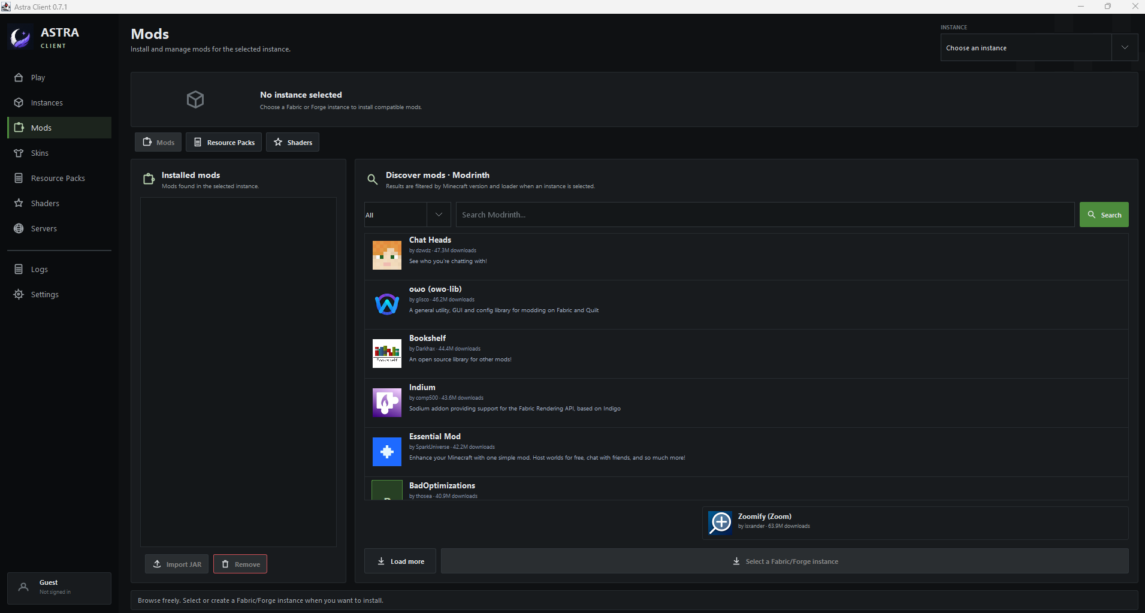Open the Play page from sidebar

click(x=59, y=77)
